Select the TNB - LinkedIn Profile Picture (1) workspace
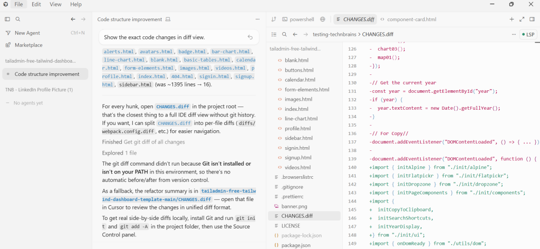Screen dimensions: 540x249 (x=39, y=90)
